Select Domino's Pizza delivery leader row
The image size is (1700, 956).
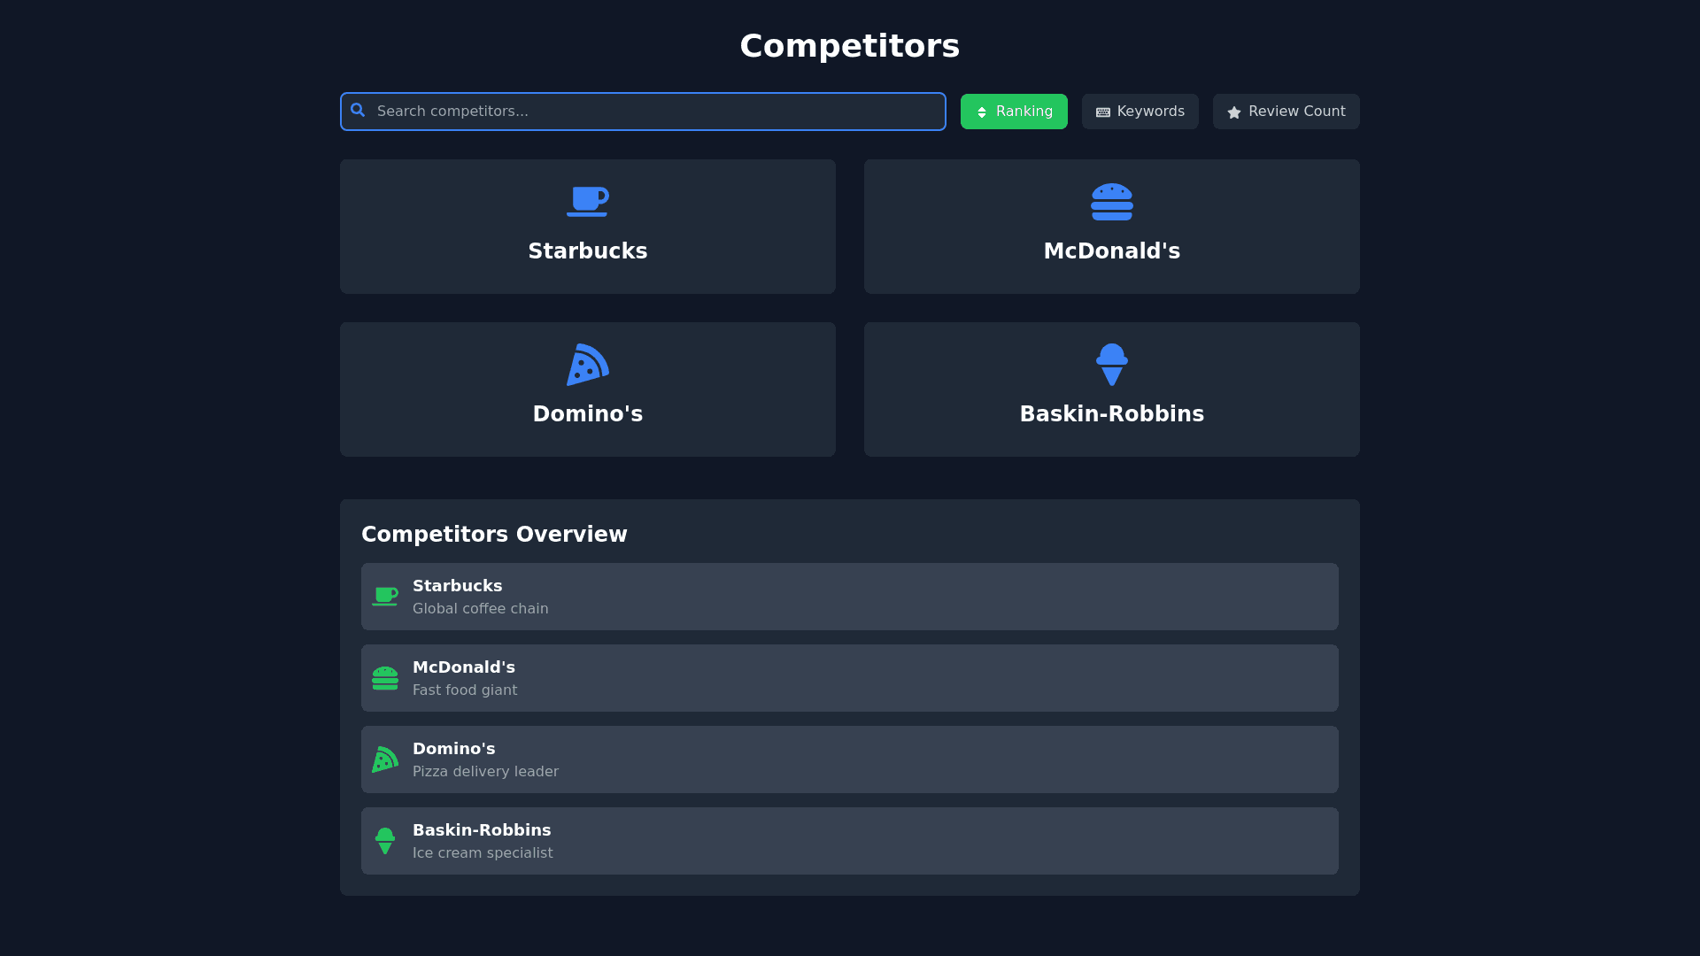point(850,759)
